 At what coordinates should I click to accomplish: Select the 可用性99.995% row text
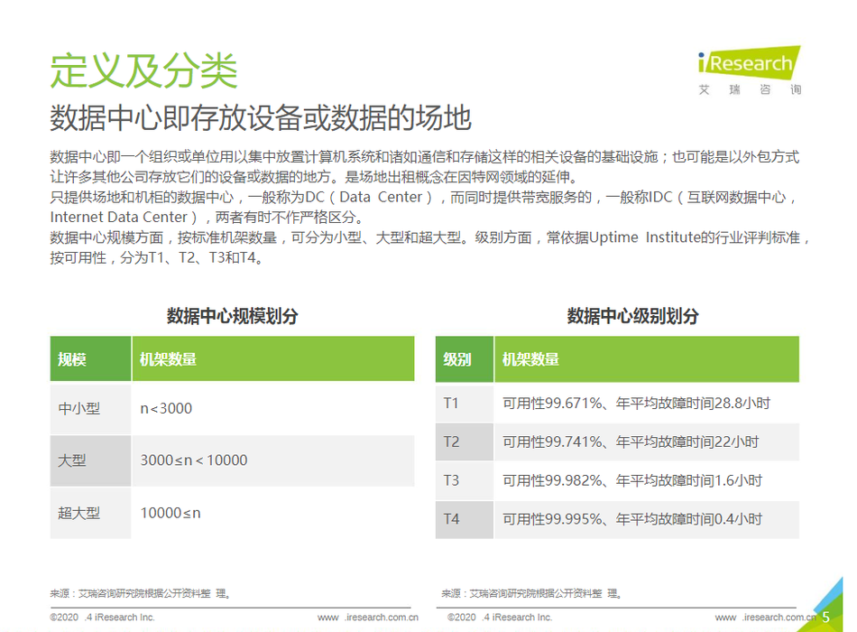tap(631, 519)
